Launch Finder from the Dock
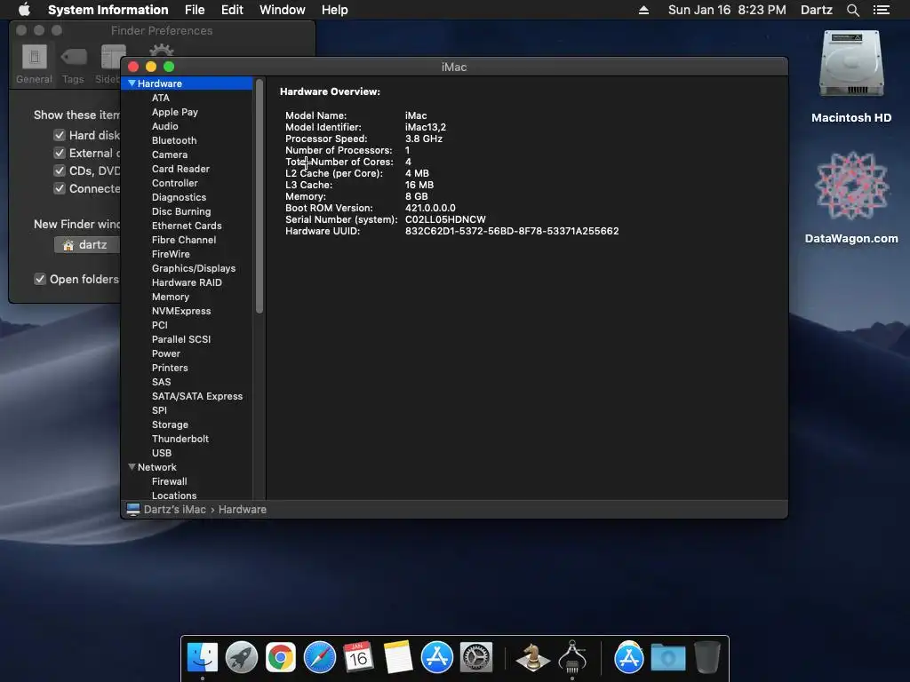This screenshot has width=910, height=682. tap(202, 658)
